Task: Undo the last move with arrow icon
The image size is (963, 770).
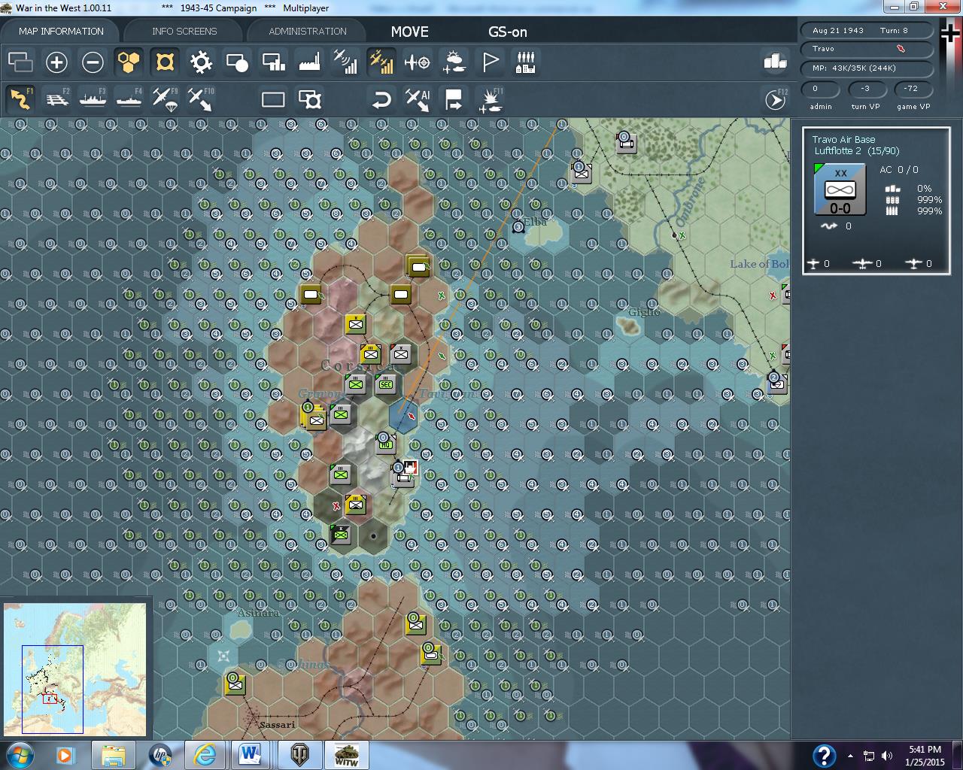Action: [x=381, y=99]
